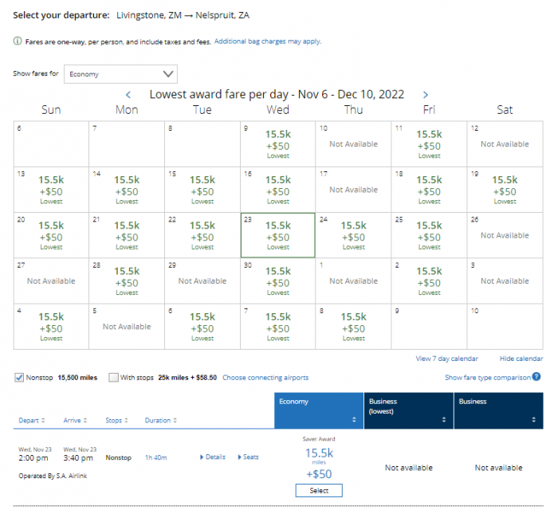Open the Show fares for Economy dropdown
Screen dimensions: 558x514
(120, 74)
